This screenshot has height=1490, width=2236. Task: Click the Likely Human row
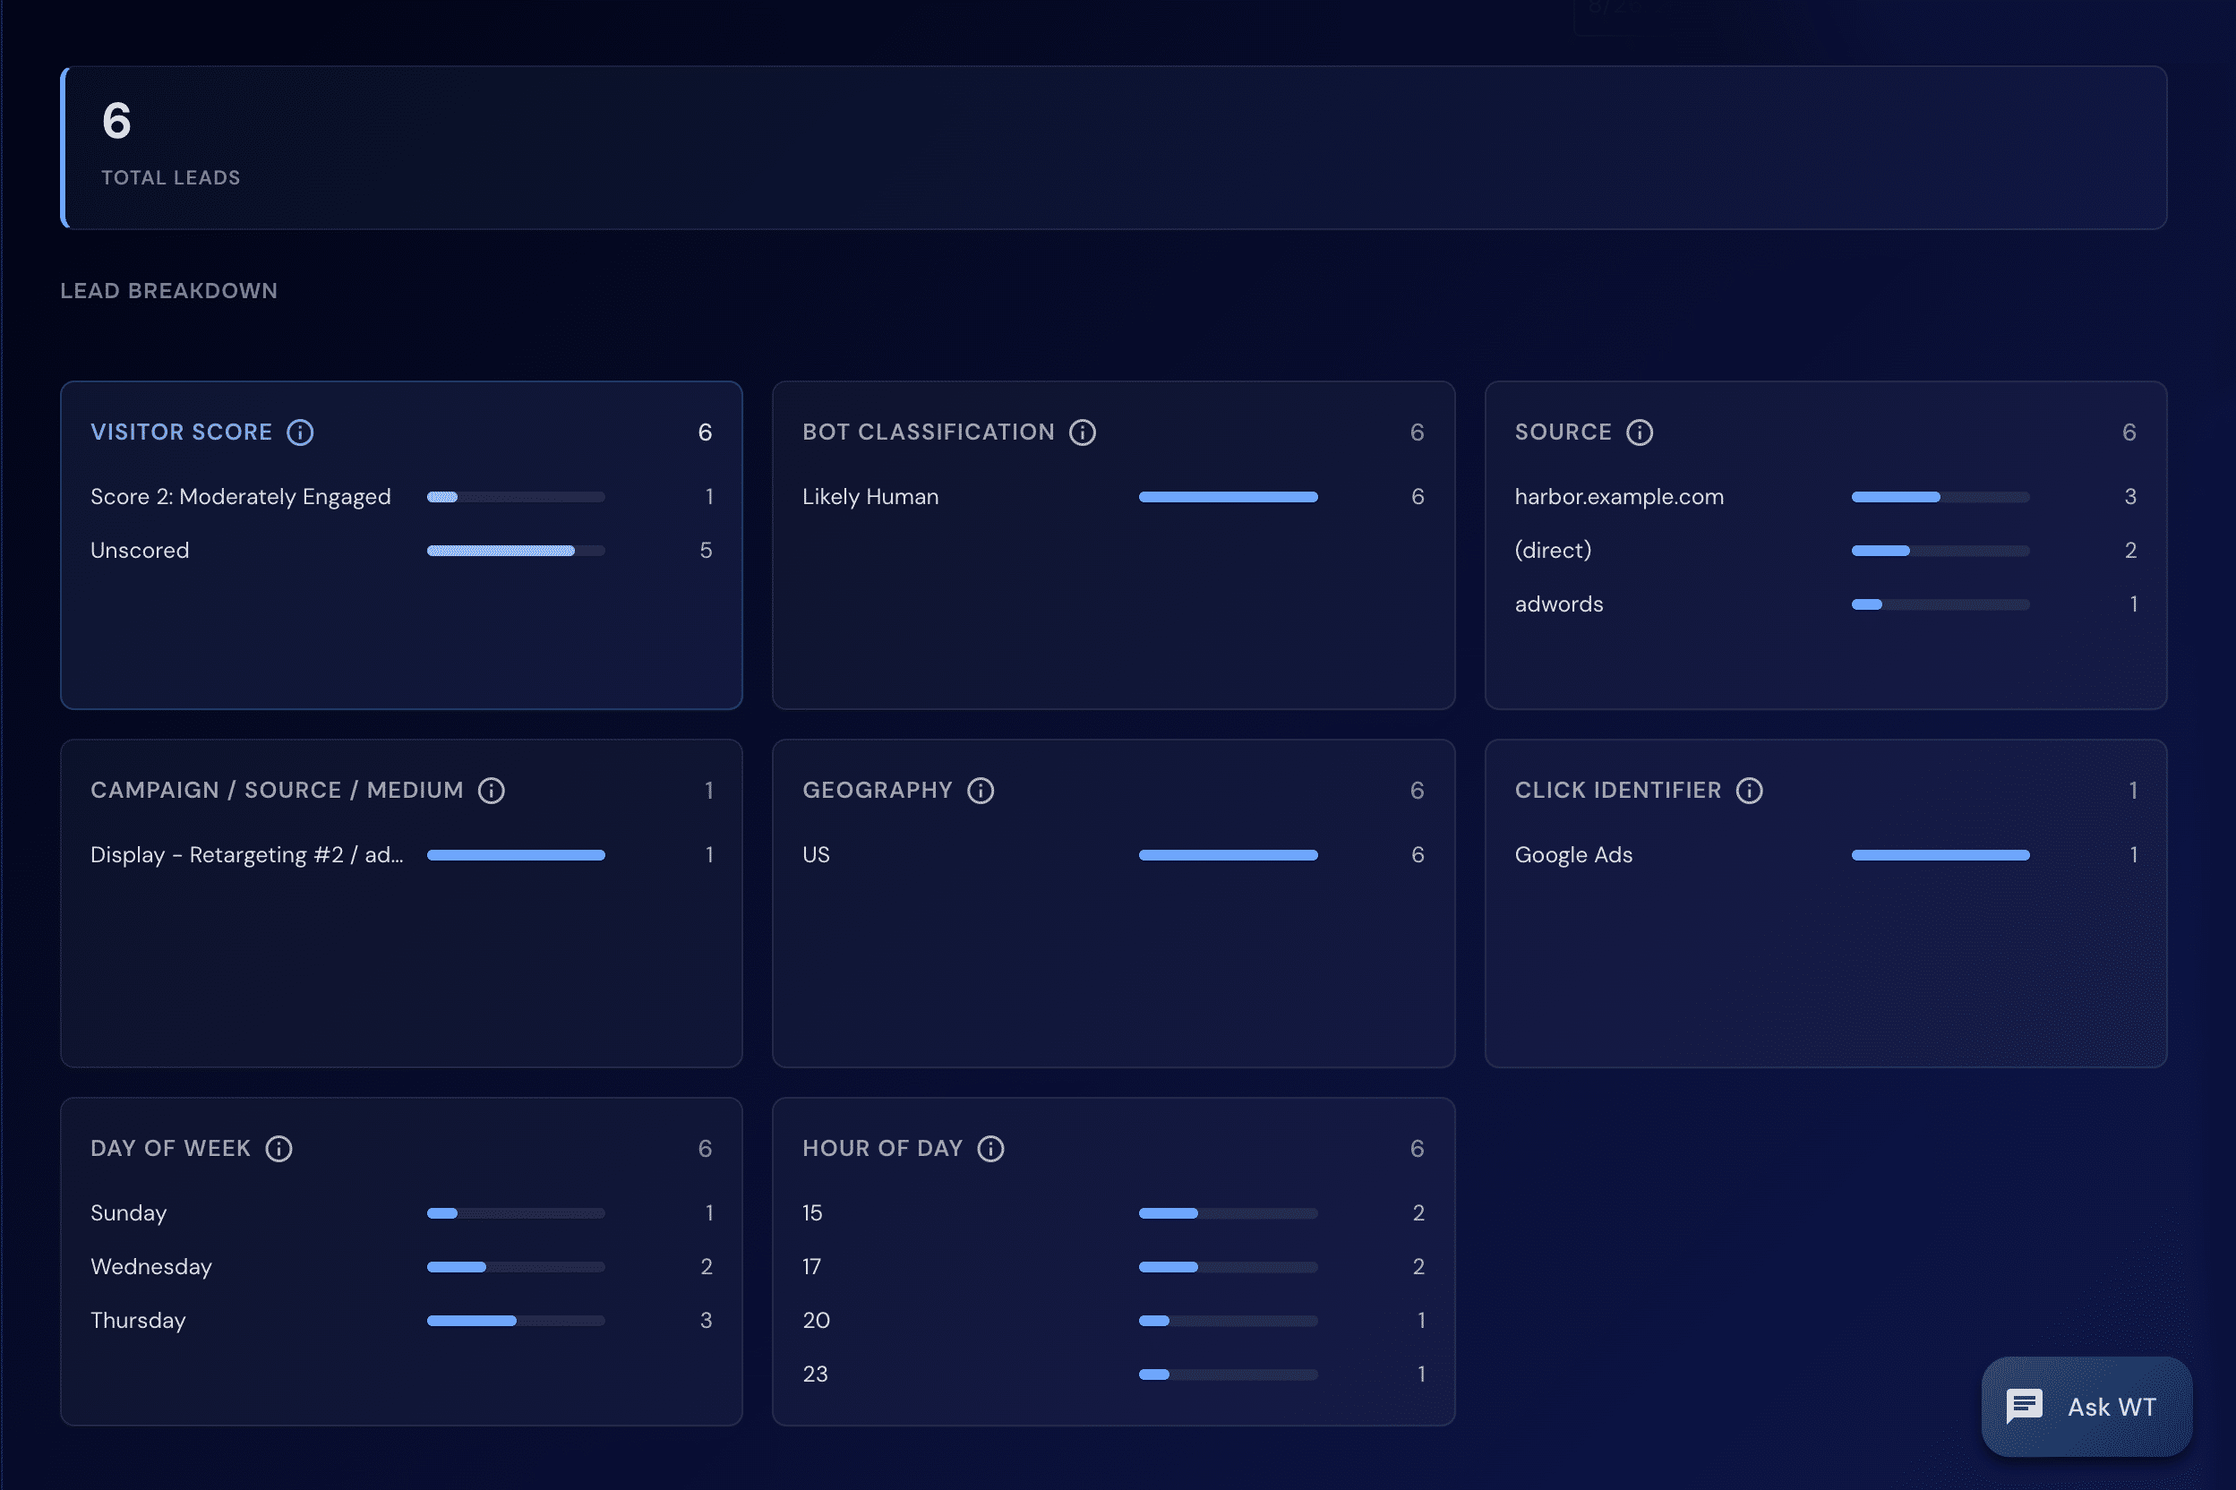coord(1113,497)
